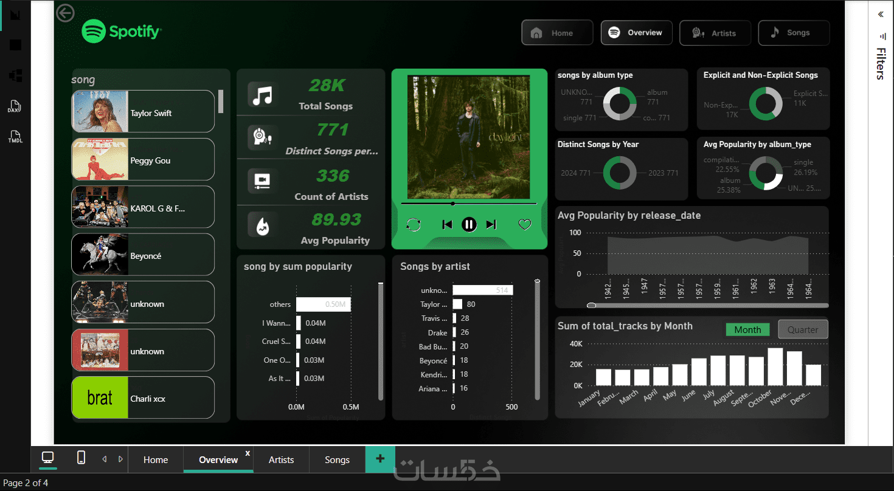Click the repeat icon in player
Screen dimensions: 894x491
(413, 225)
